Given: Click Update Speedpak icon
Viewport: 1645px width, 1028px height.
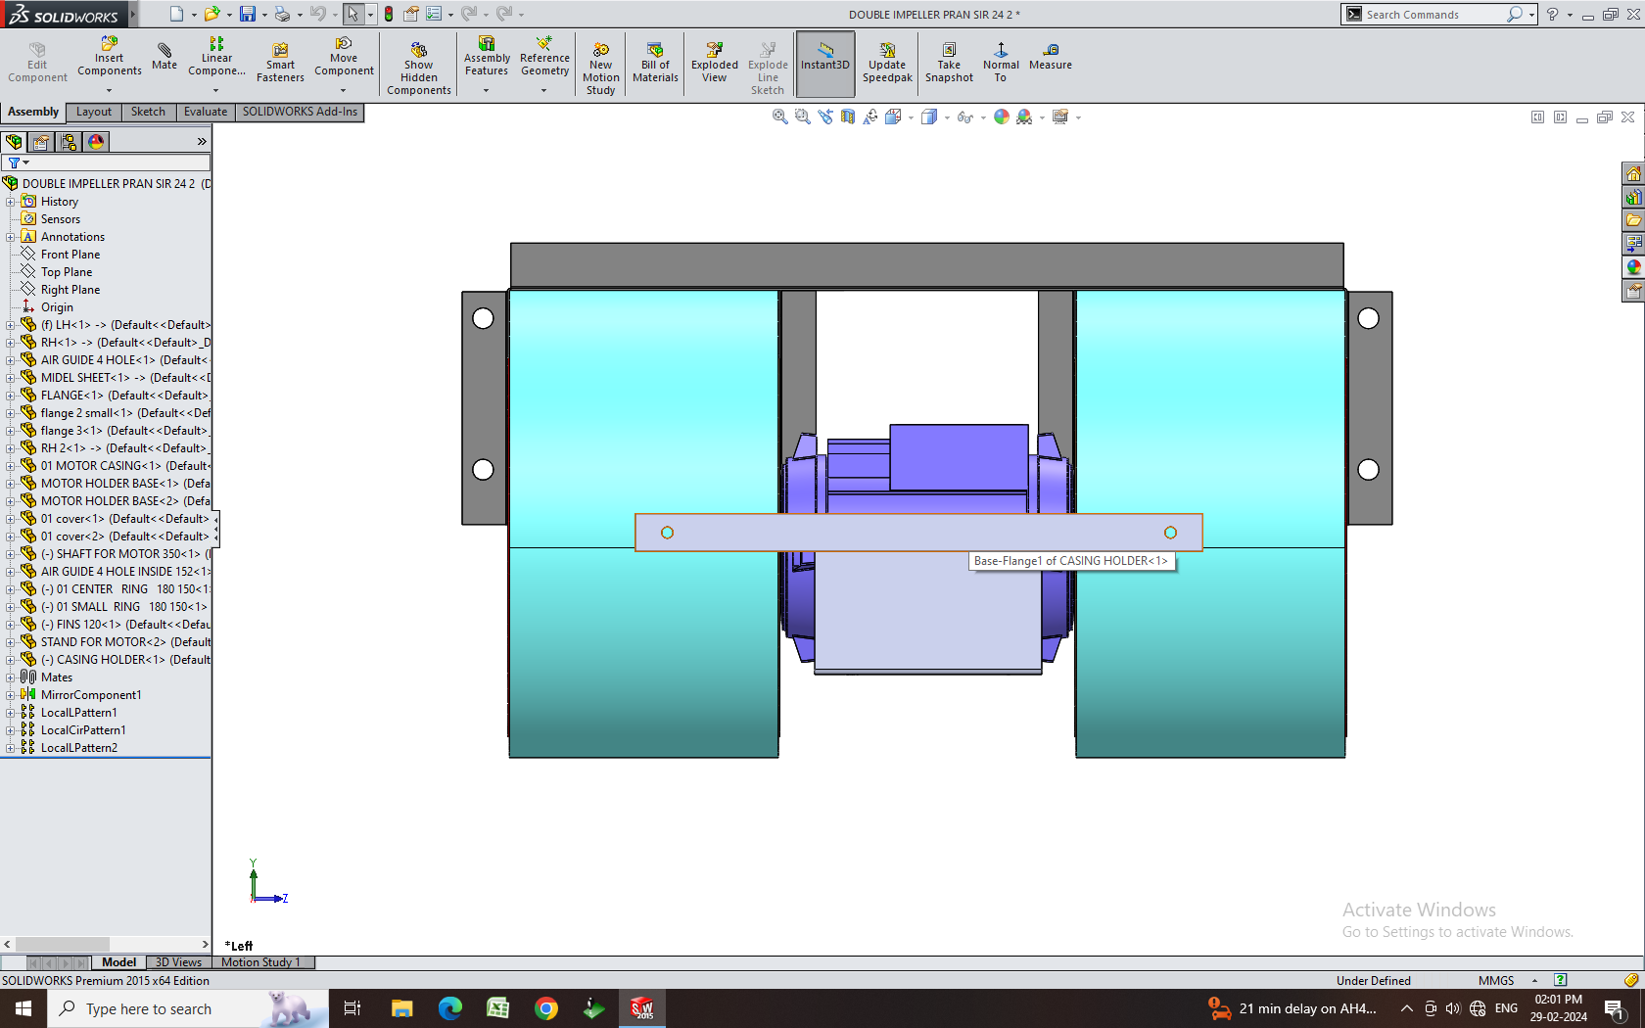Looking at the screenshot, I should tap(887, 63).
